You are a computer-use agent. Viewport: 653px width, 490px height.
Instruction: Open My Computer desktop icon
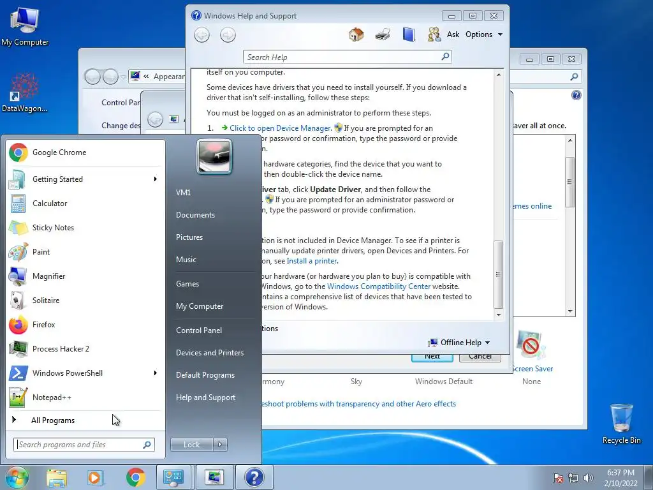point(25,27)
